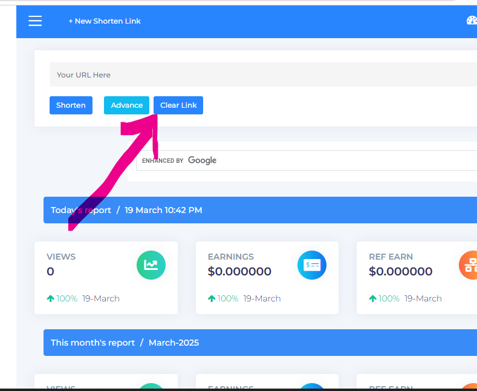Focus the Google enhanced search box
477x391 pixels.
click(307, 160)
